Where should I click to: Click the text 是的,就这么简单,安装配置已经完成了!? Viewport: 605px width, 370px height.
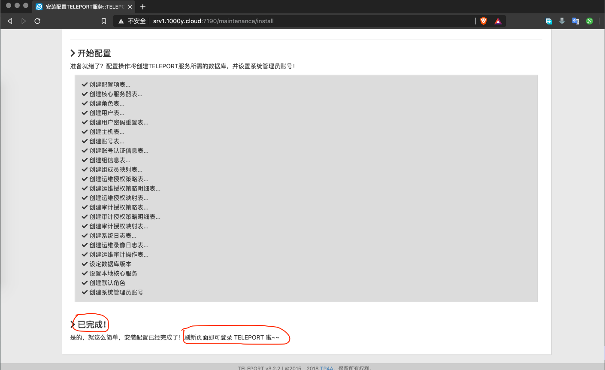pos(126,337)
